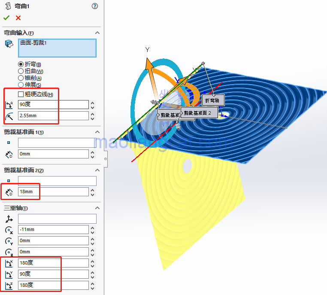The width and height of the screenshot is (327, 295).
Task: Increase trim plane 2 distance 18mm spinner
Action: [x=93, y=190]
